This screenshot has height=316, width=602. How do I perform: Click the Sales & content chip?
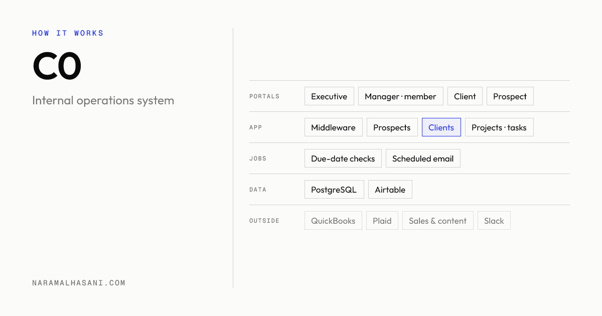(438, 221)
